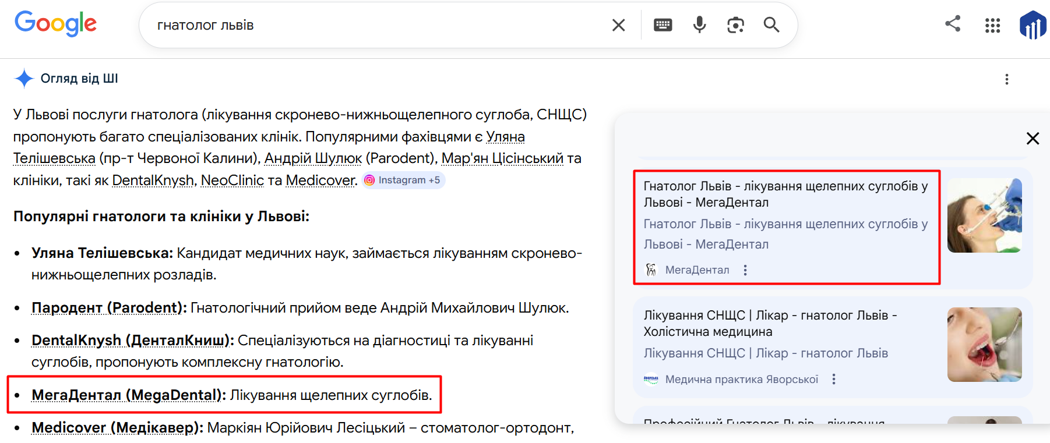The image size is (1050, 443).
Task: Open the МегаДентал (MegaDental) list link
Action: point(126,395)
